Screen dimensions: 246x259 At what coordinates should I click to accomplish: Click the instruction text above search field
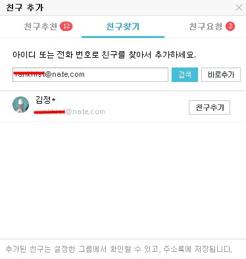(104, 54)
